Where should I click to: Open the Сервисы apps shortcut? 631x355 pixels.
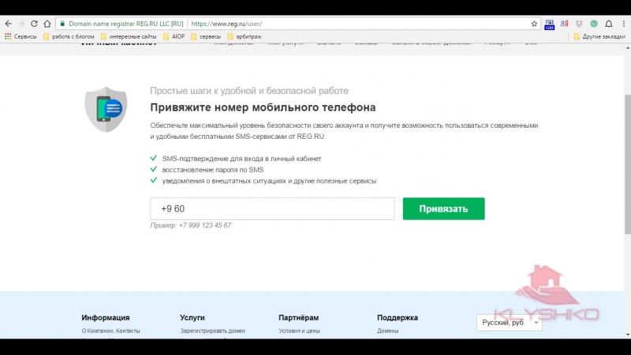coord(21,36)
